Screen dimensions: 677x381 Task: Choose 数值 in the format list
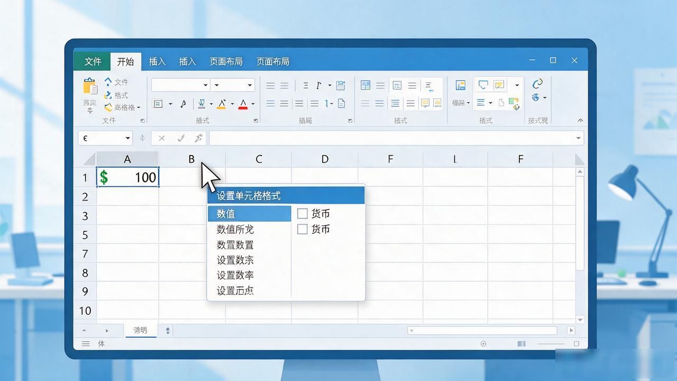[249, 213]
